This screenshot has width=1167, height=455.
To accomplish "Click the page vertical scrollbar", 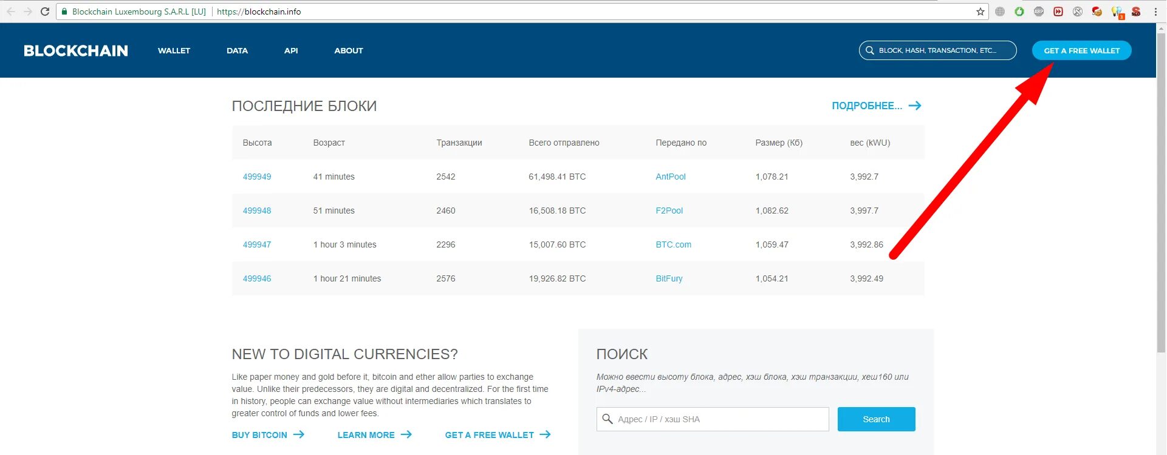I will coord(1162,194).
